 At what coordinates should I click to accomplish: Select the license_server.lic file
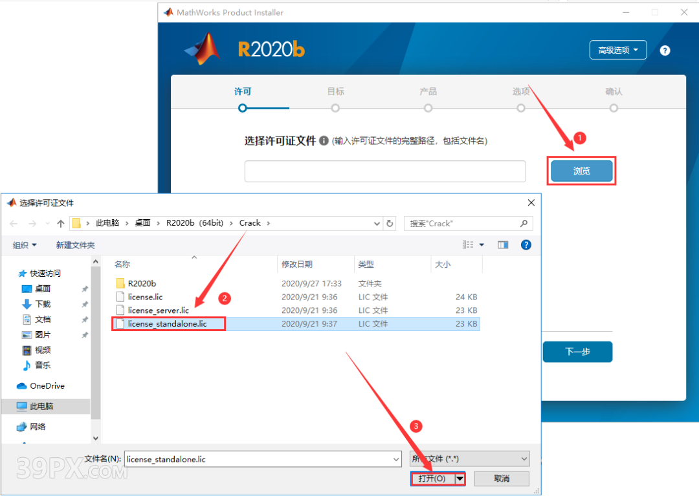[x=159, y=310]
